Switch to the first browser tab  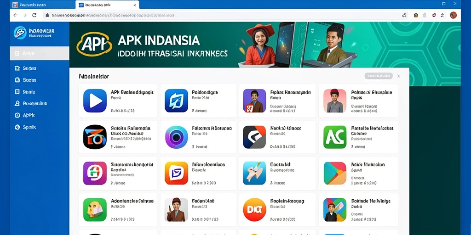coord(43,5)
